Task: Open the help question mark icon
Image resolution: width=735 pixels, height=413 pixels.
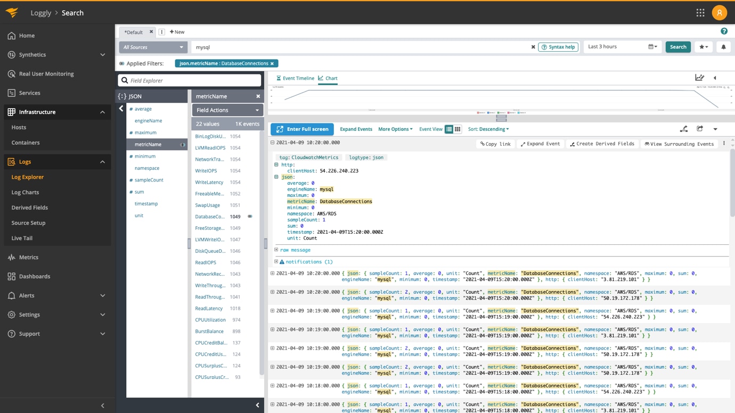Action: pos(724,31)
